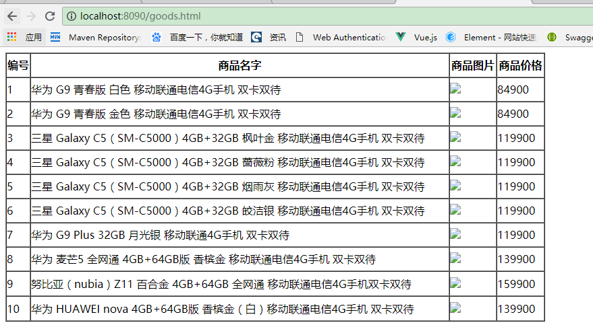This screenshot has width=593, height=327.
Task: Select the Galaxy C5 枫叶金 product name
Action: tap(227, 138)
